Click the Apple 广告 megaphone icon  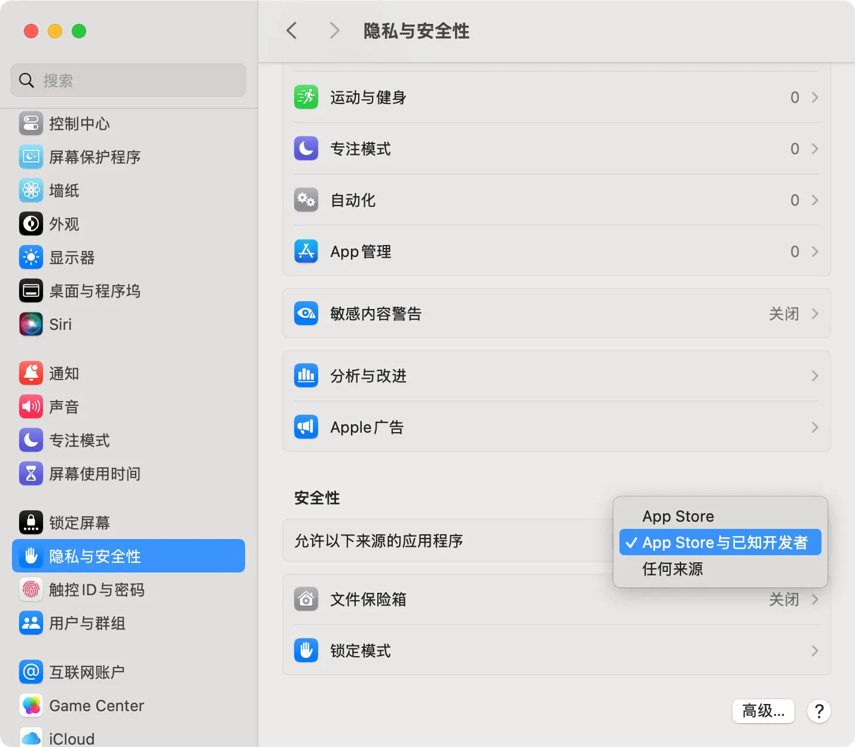pos(306,427)
